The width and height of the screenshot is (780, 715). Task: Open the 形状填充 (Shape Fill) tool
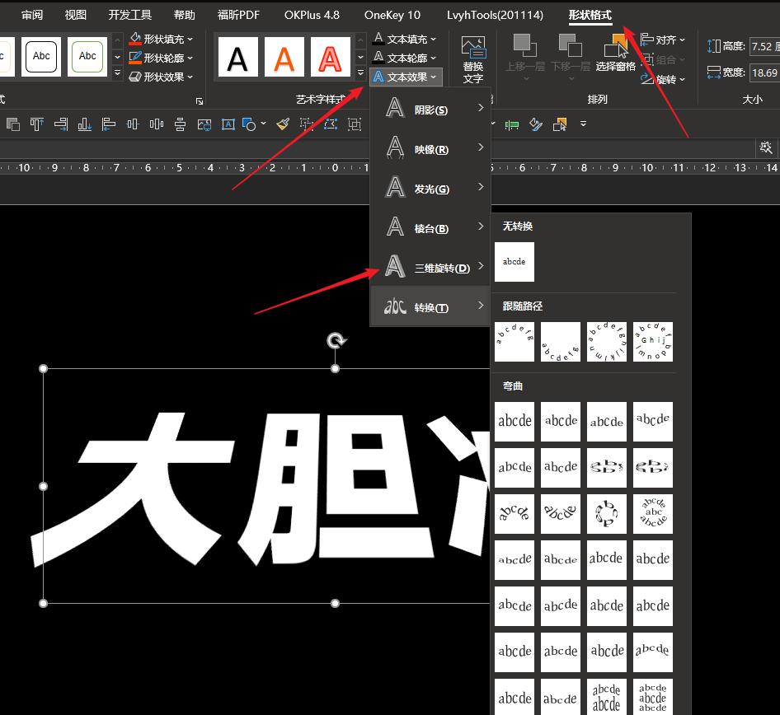(162, 38)
